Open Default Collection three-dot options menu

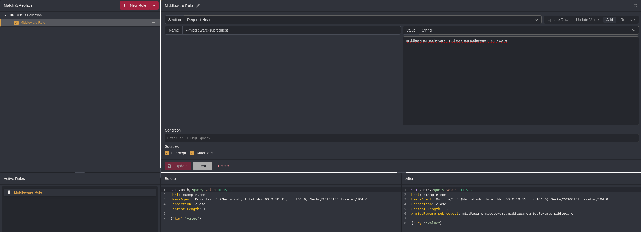pyautogui.click(x=154, y=15)
